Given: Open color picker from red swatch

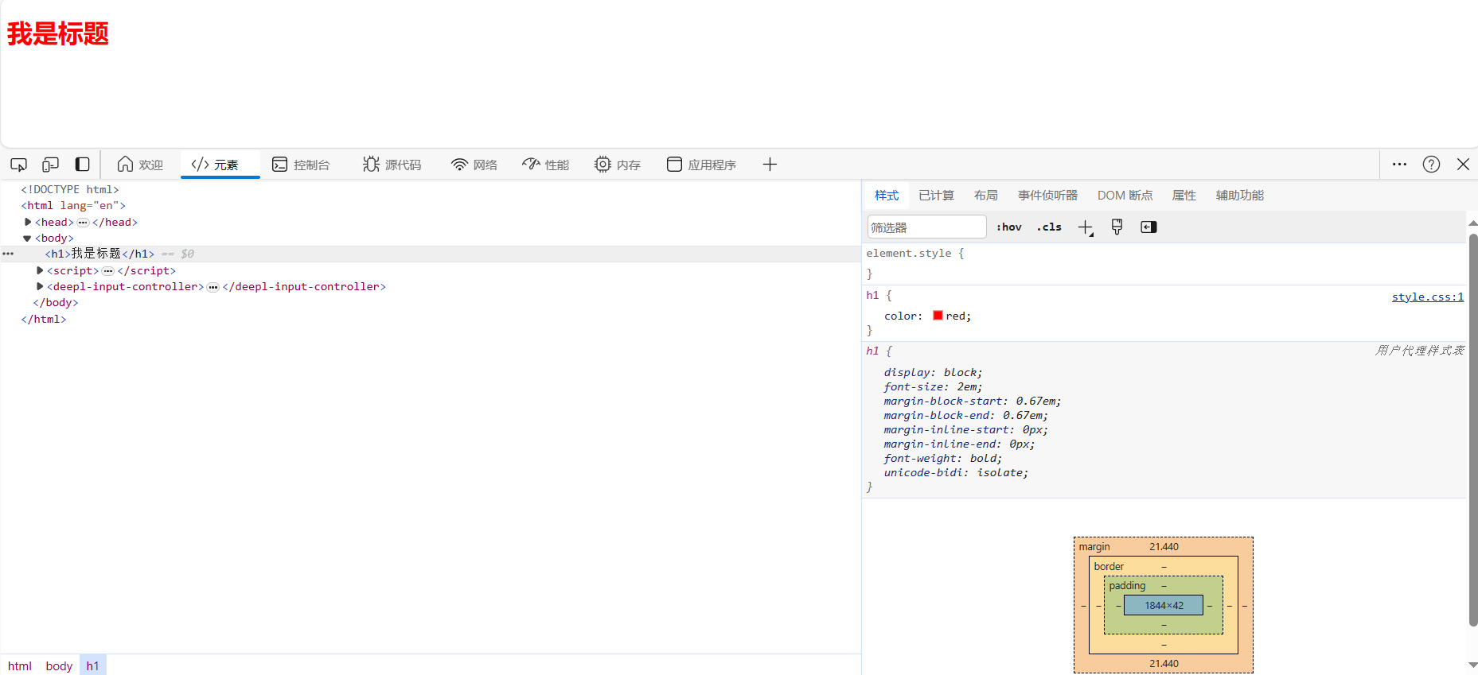Looking at the screenshot, I should pyautogui.click(x=938, y=316).
